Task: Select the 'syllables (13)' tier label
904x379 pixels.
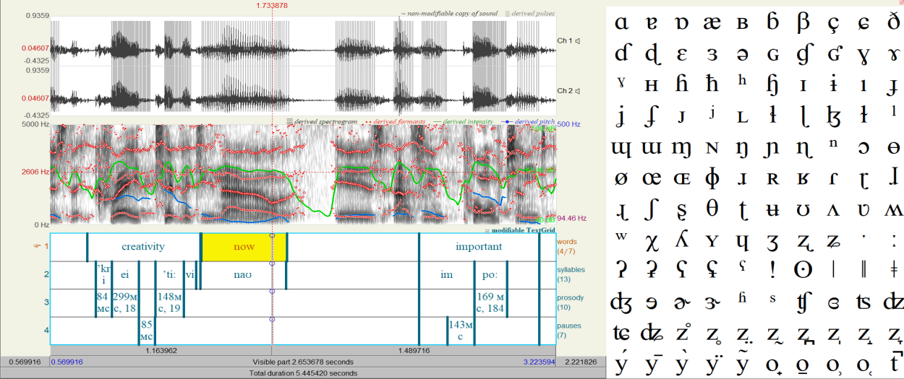Action: click(x=570, y=274)
